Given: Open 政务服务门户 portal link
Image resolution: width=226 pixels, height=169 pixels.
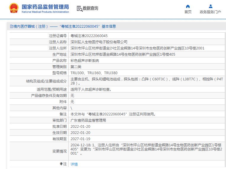Looking at the screenshot, I should (x=210, y=12).
